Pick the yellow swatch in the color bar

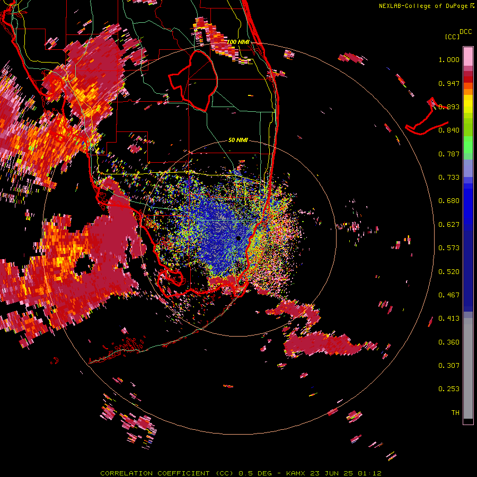coord(468,104)
